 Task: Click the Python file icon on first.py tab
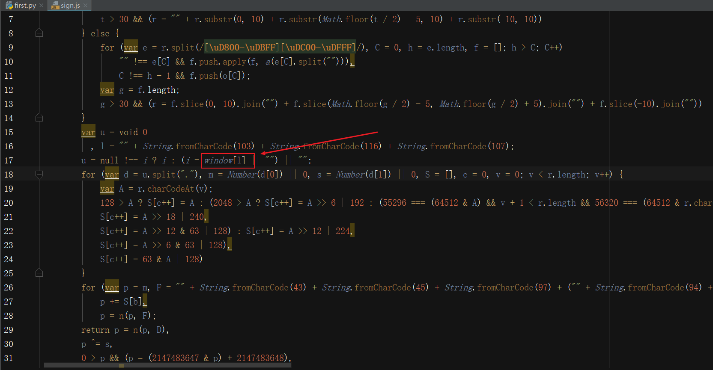(9, 6)
